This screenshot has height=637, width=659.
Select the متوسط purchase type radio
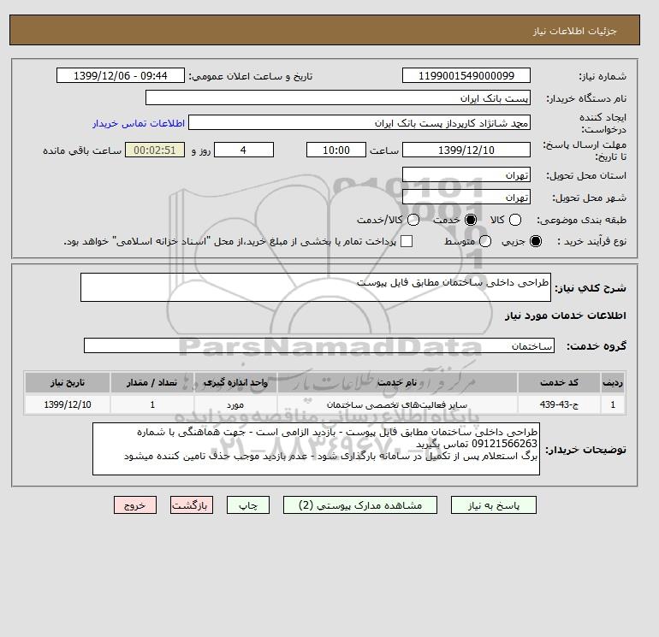click(x=485, y=241)
